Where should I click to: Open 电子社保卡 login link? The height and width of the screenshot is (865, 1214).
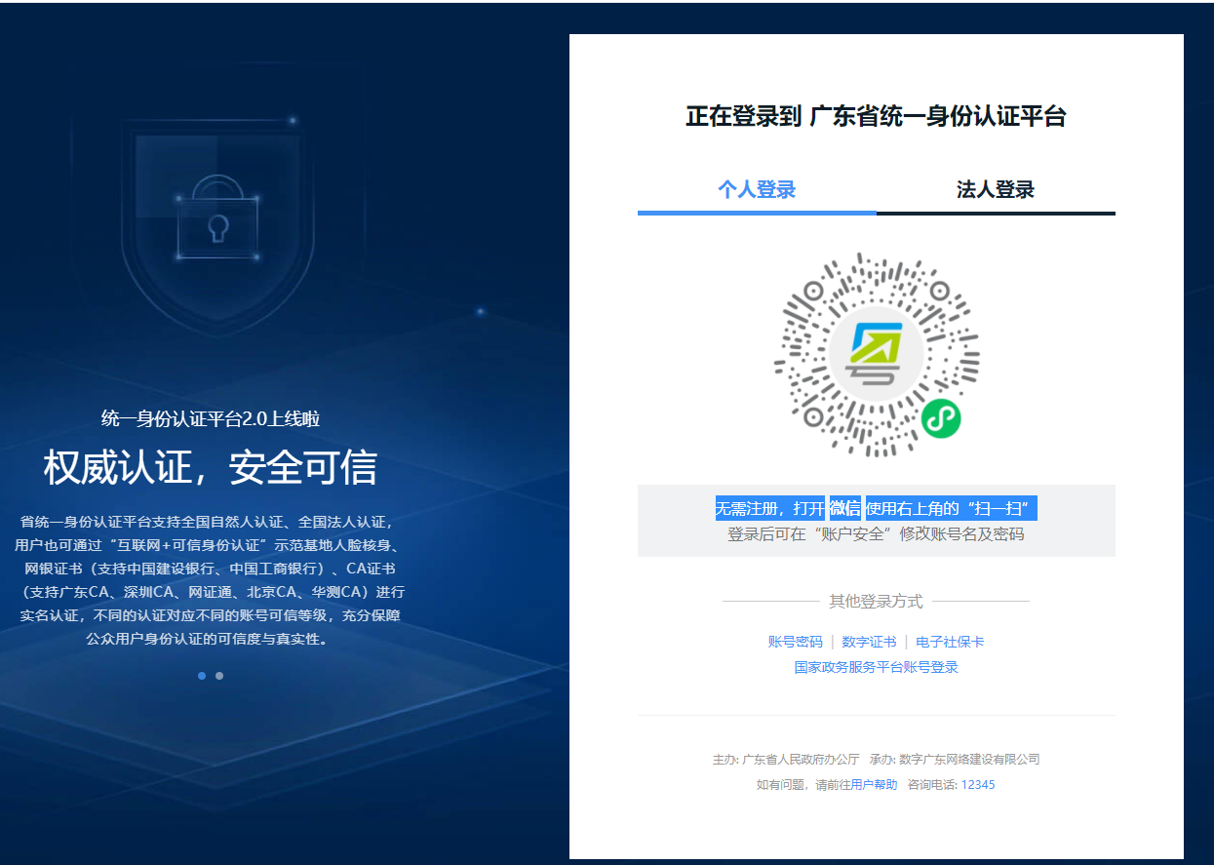tap(949, 642)
